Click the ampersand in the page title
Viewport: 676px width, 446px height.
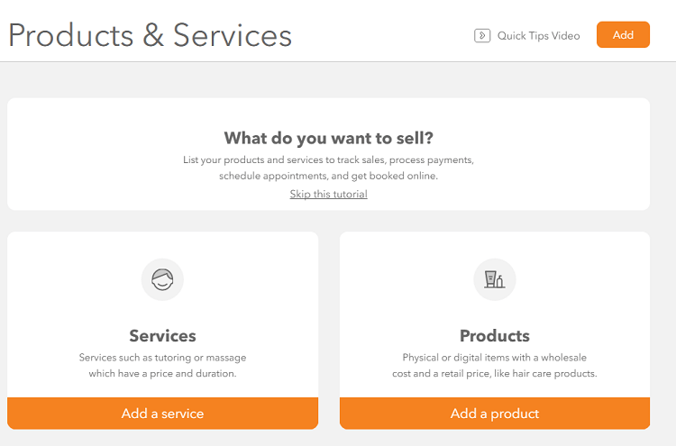click(153, 35)
